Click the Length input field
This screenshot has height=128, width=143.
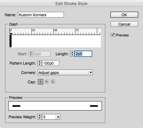[83, 54]
